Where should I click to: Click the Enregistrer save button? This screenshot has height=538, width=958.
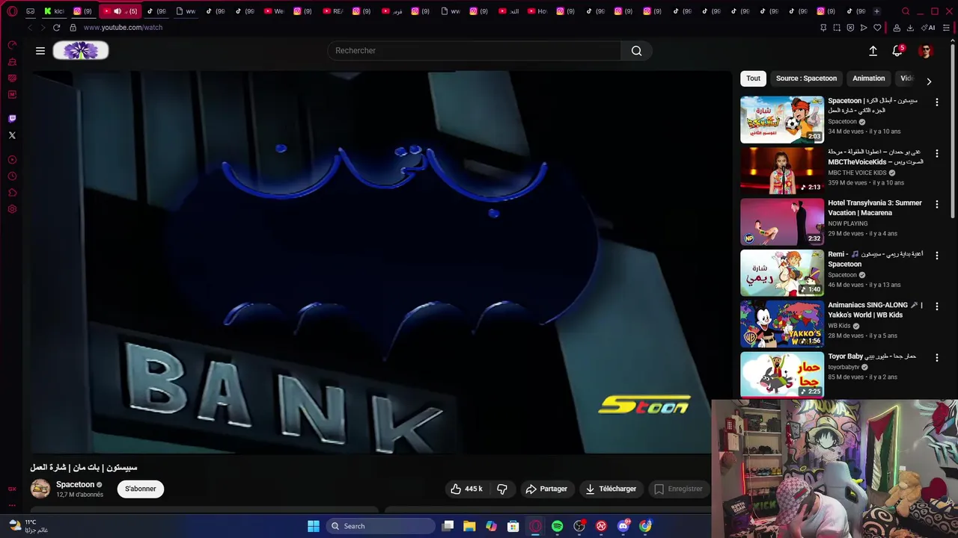tap(678, 489)
